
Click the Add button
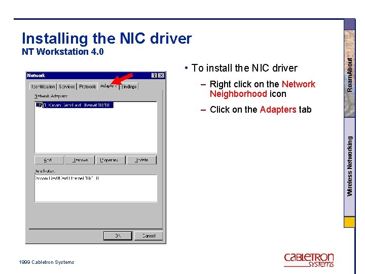[49, 160]
